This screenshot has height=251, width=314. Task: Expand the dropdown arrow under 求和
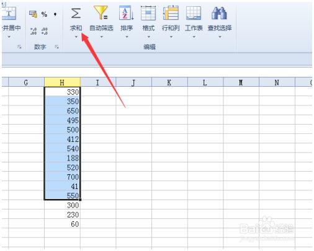(x=76, y=37)
